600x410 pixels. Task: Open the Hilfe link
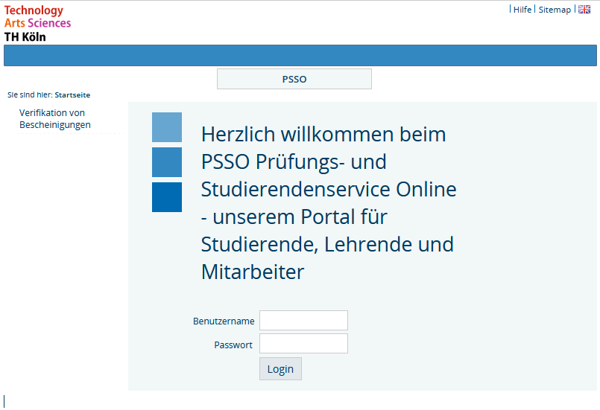tap(522, 10)
